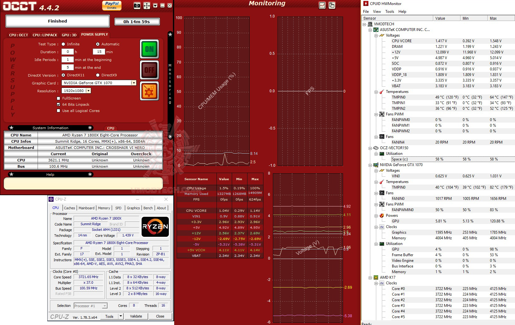
Task: Collapse the Help section arrow
Action: (x=90, y=174)
